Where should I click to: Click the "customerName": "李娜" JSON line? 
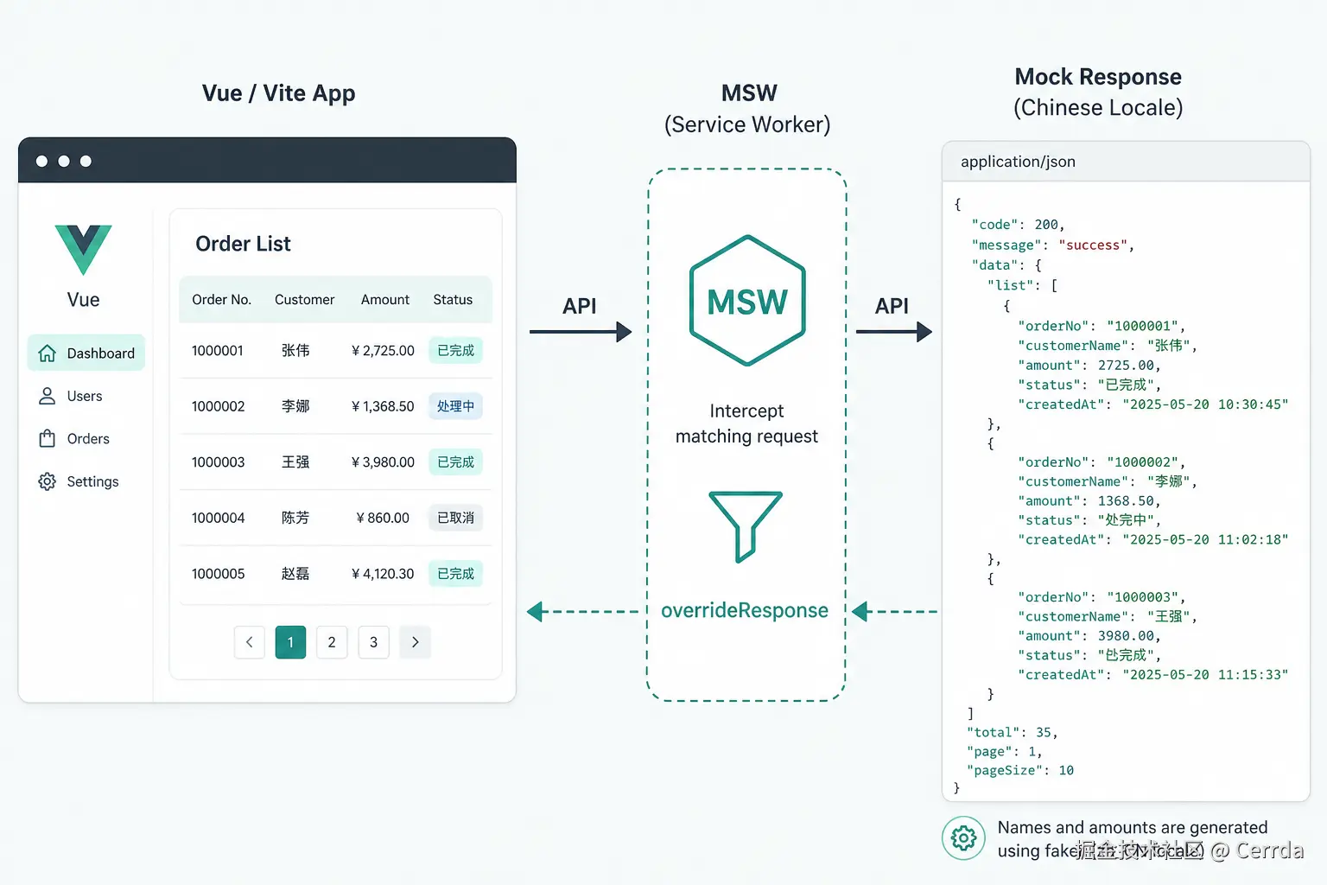(x=1108, y=481)
